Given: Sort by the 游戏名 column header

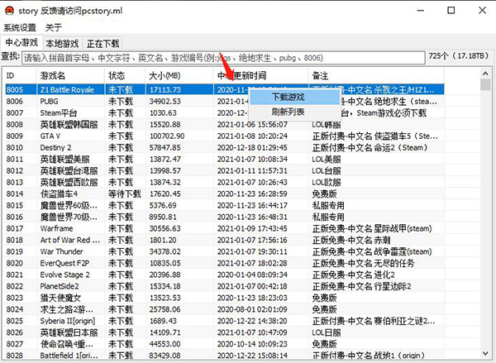Looking at the screenshot, I should (69, 75).
